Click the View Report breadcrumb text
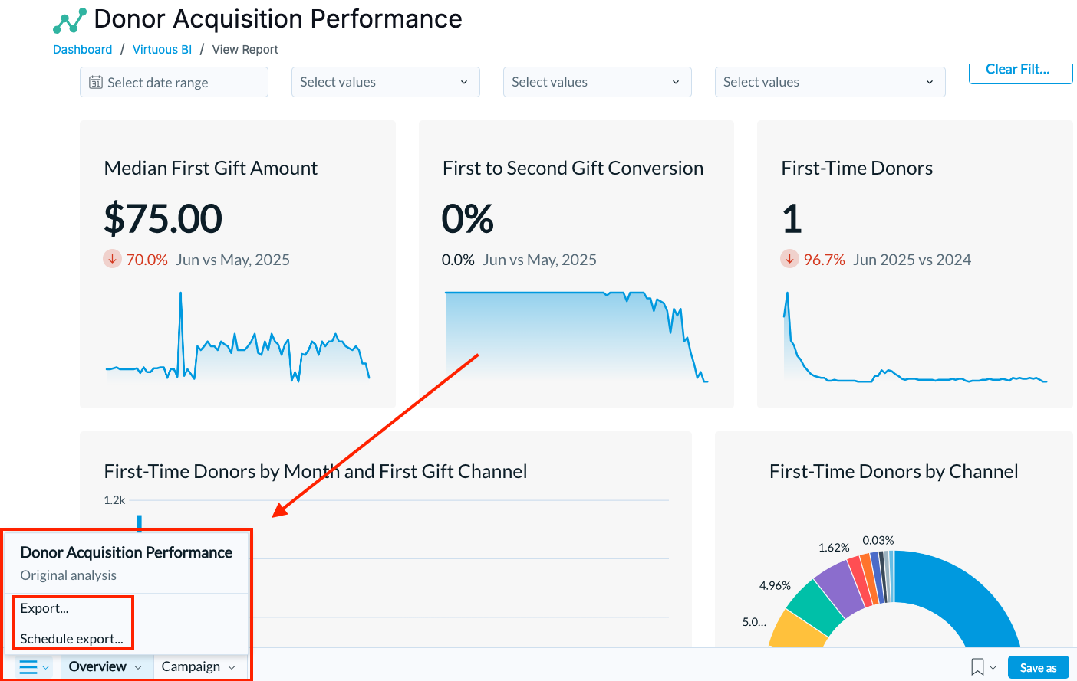Viewport: 1077px width, 681px height. (245, 49)
